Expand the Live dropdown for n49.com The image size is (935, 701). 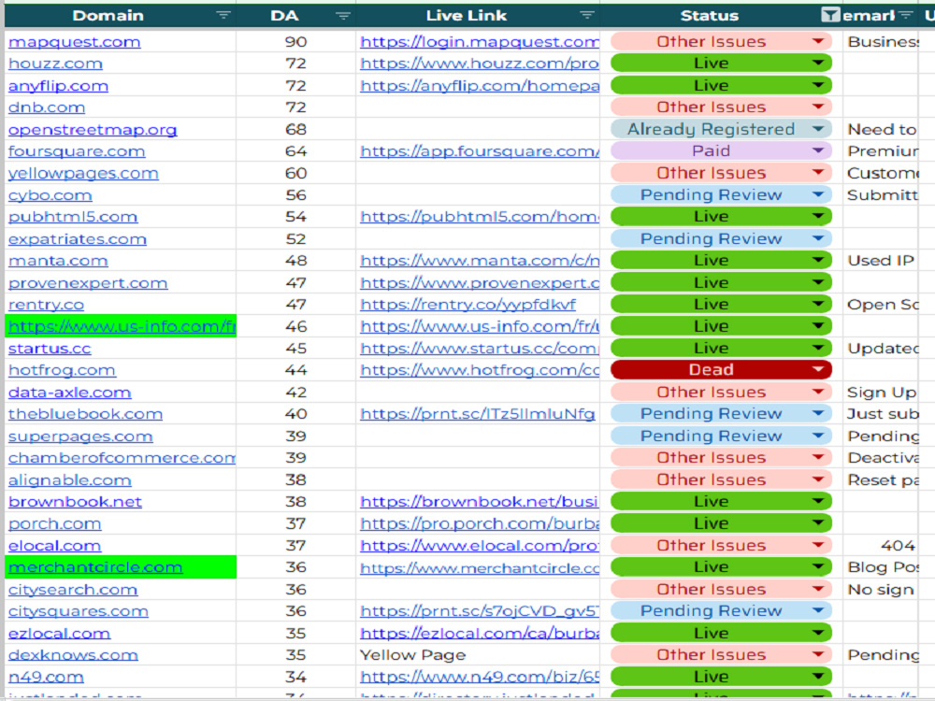(818, 677)
